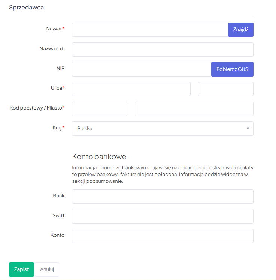Screen dimensions: 276x280
Task: Clear the Polska country selection
Action: 248,128
